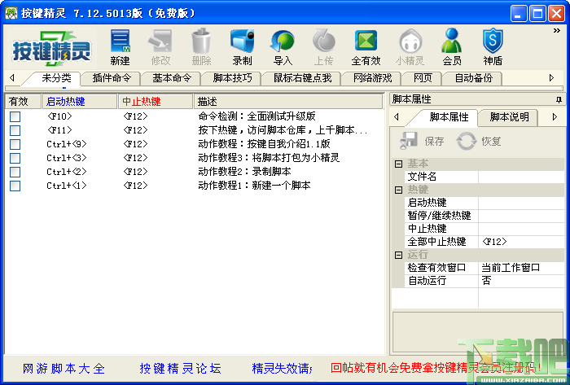Click the 暂停/继续热键 value field
Viewport: 570px width, 385px height.
tap(521, 216)
